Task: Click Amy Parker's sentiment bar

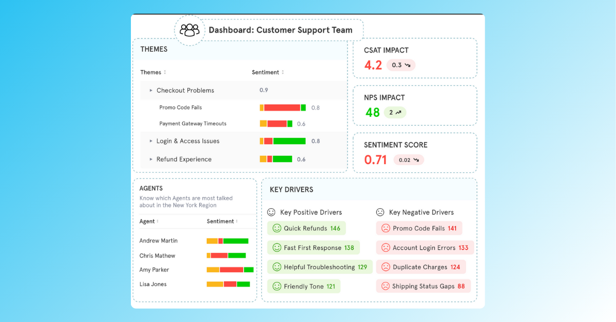Action: [x=230, y=270]
